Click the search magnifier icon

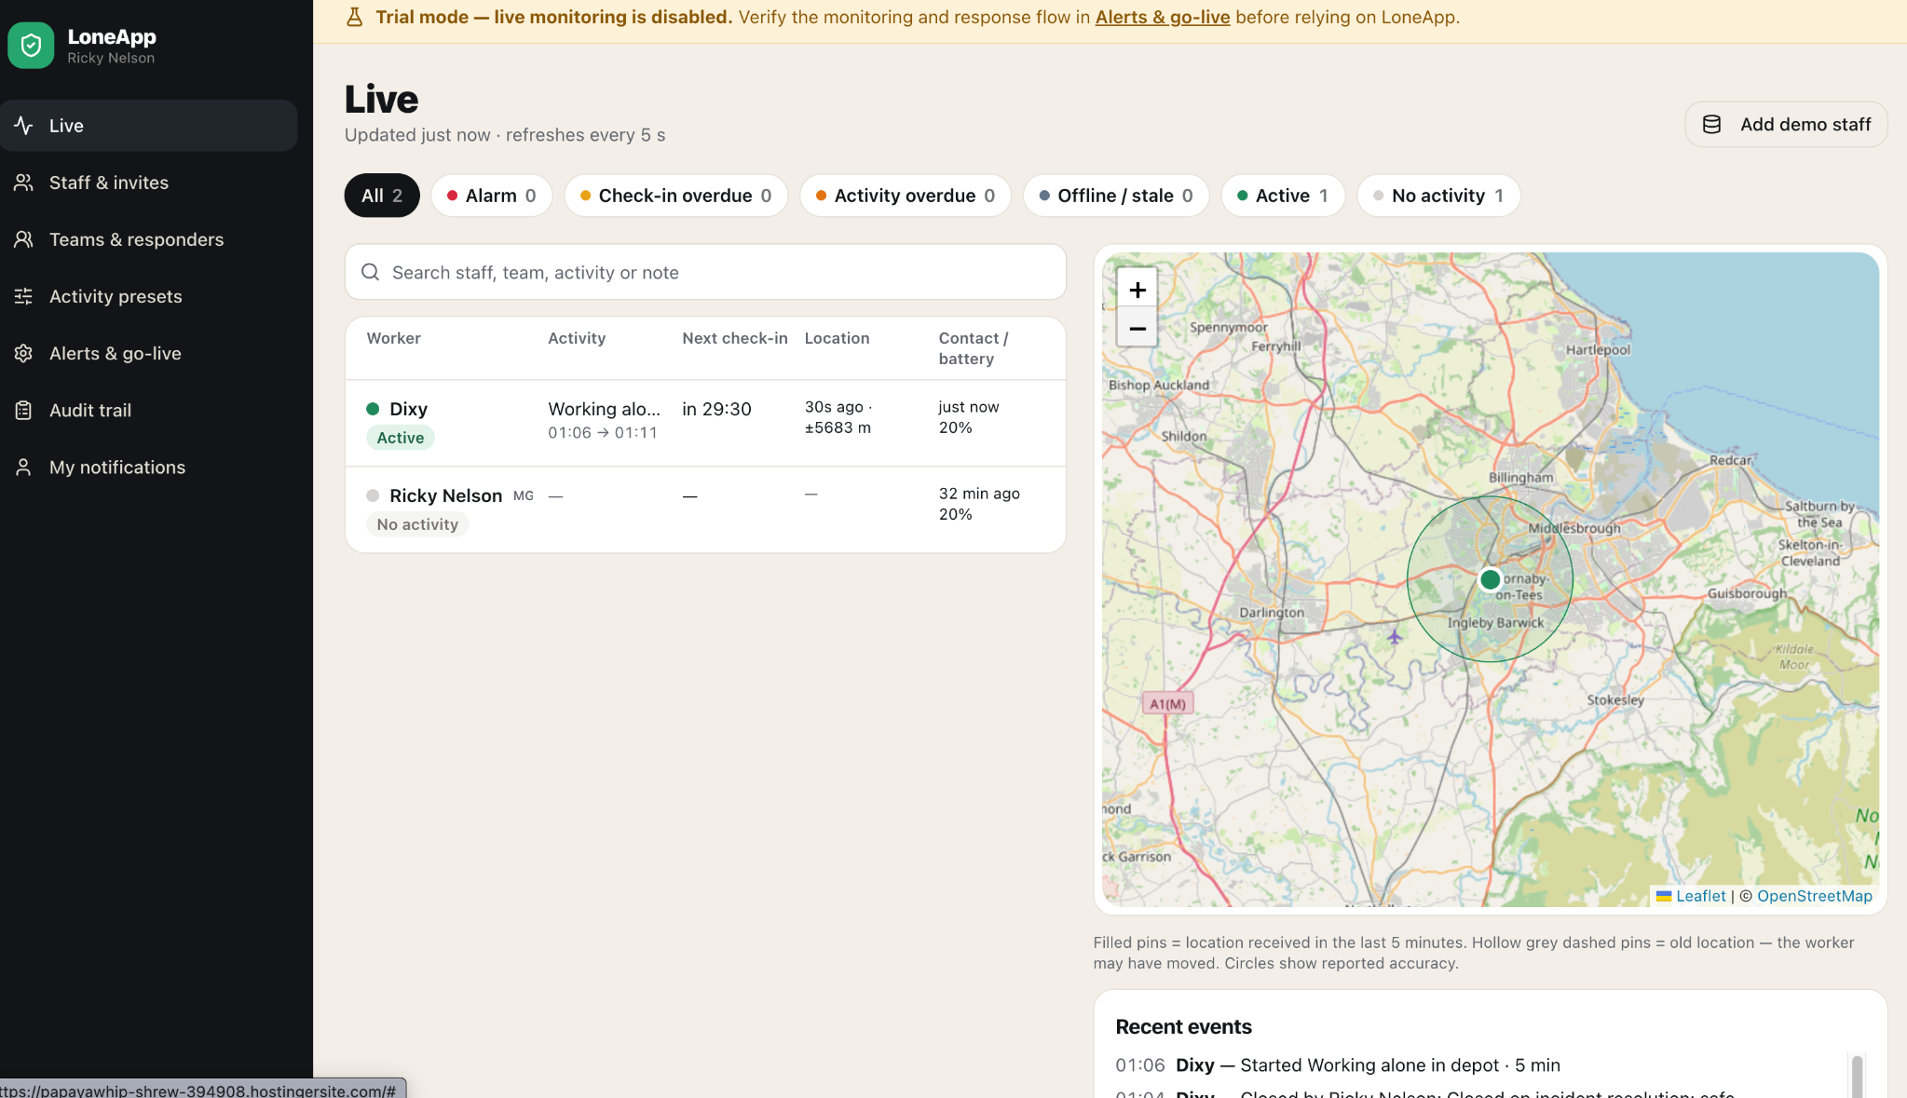[x=370, y=272]
